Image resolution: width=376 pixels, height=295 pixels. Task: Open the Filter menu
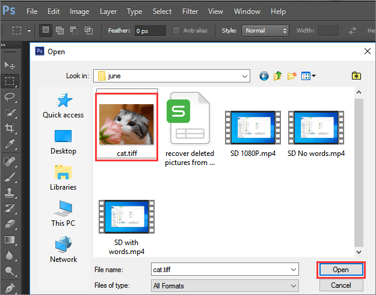[x=190, y=11]
